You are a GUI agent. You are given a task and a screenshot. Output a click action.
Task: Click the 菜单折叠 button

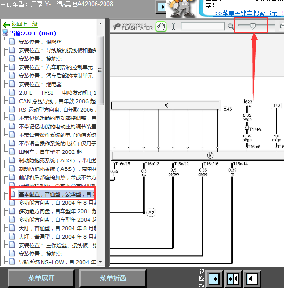coord(113,278)
